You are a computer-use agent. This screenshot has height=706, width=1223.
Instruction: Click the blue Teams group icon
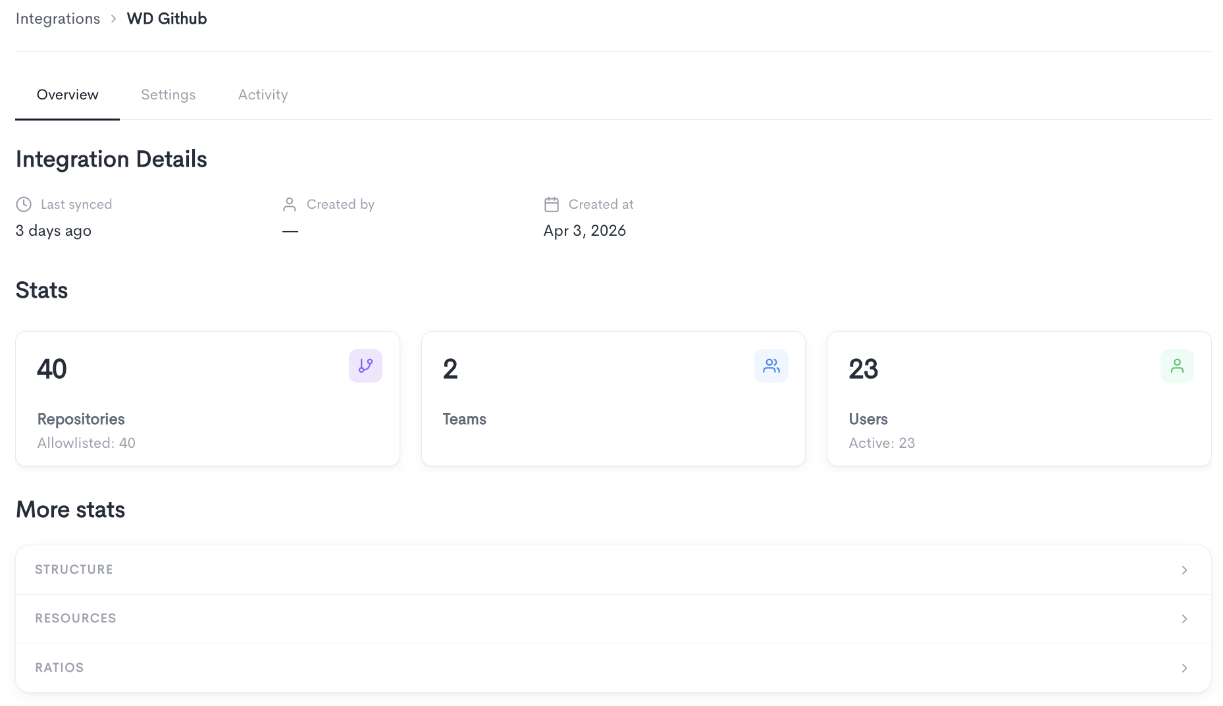(771, 366)
